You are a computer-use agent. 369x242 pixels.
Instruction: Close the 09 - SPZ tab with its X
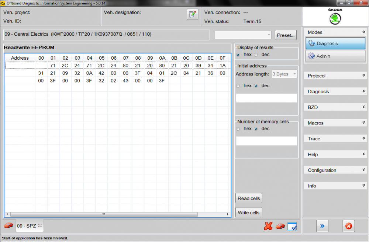[40, 225]
